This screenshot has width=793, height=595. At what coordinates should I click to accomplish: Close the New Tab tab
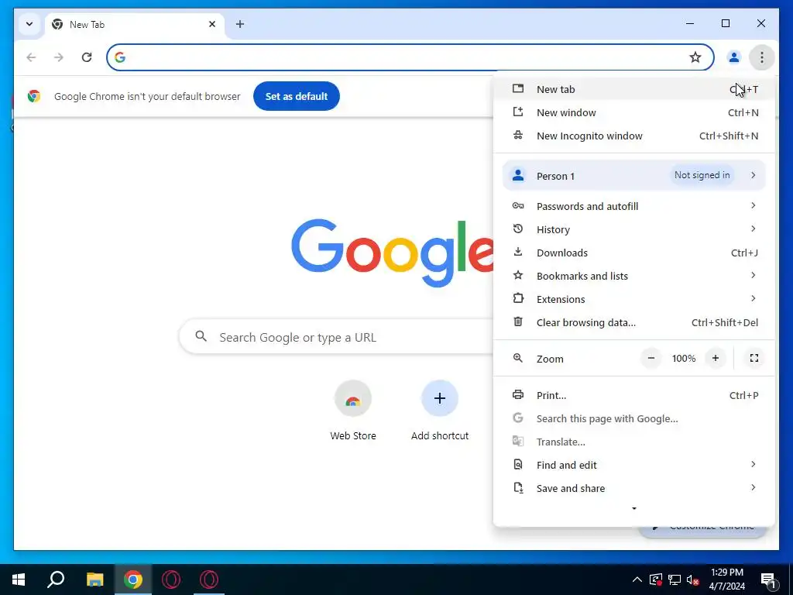pyautogui.click(x=212, y=24)
